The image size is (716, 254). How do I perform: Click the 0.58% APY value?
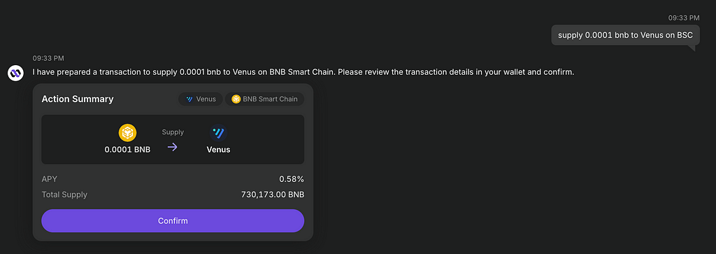(292, 179)
